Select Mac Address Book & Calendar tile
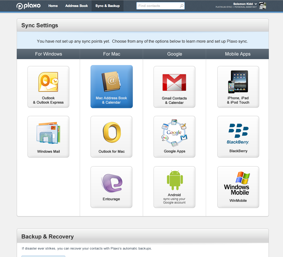This screenshot has height=257, width=283. [112, 87]
